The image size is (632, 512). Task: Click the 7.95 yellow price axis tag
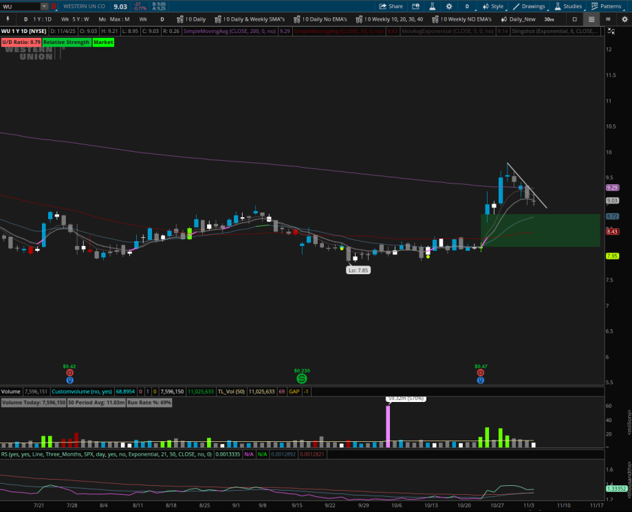point(612,256)
